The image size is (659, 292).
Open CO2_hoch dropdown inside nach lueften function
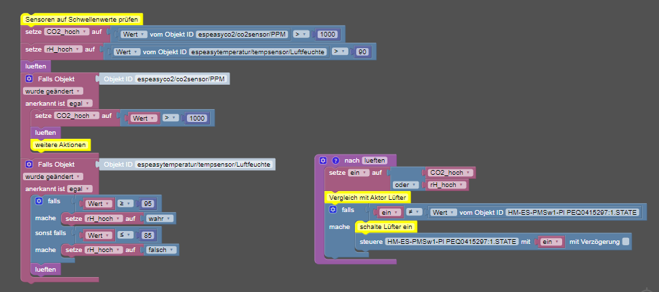(x=450, y=173)
